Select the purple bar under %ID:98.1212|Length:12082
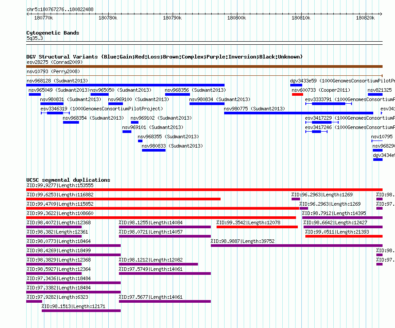Screen dimensions: 395x328 [x=158, y=264]
